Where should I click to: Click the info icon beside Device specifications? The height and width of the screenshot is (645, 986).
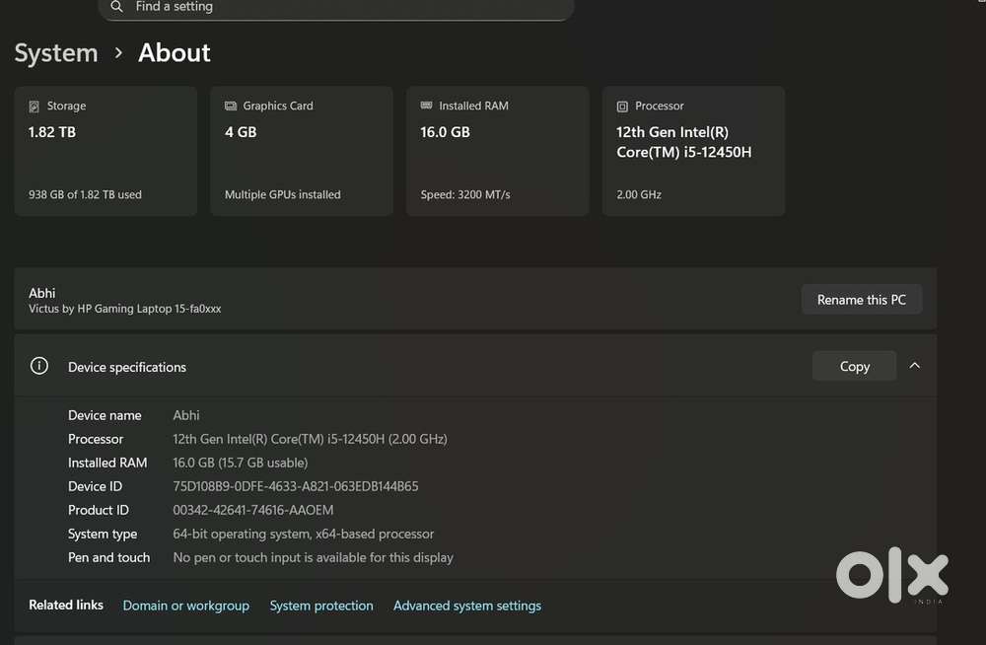(x=39, y=365)
